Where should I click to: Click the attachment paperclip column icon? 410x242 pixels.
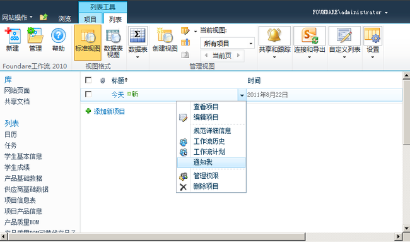[x=102, y=80]
